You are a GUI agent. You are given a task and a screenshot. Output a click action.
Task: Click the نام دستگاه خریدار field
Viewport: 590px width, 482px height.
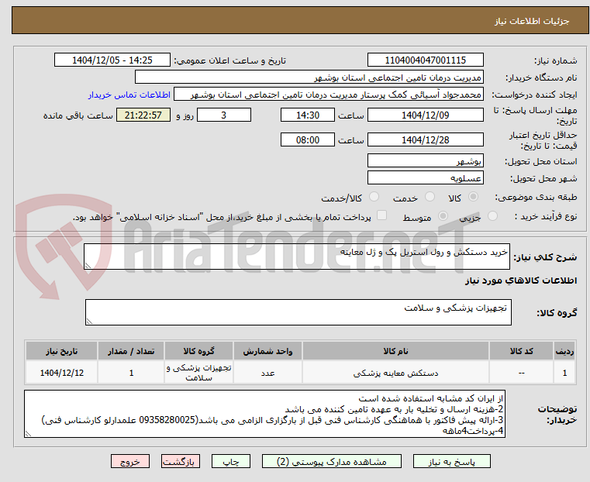(x=309, y=77)
